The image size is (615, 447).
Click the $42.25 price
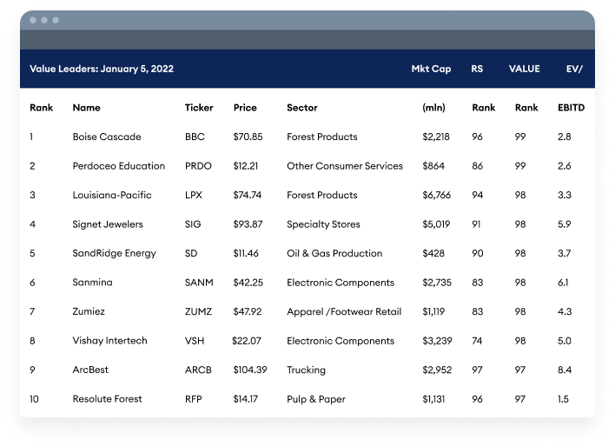(248, 283)
